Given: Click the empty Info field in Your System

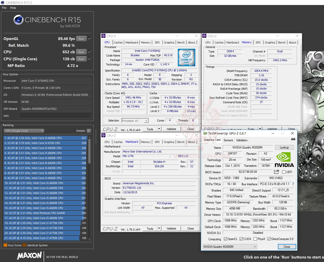Looking at the screenshot, I should pyautogui.click(x=55, y=116).
